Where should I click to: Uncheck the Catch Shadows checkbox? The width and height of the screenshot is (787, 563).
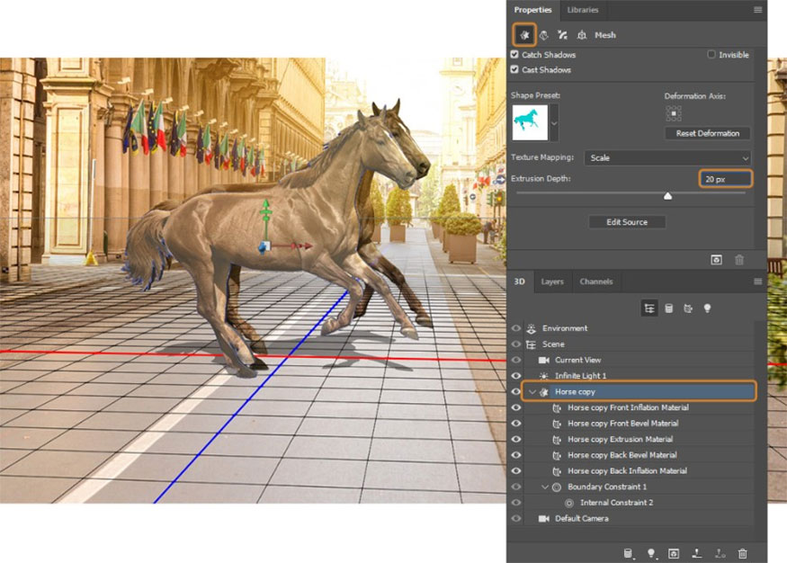pyautogui.click(x=515, y=55)
